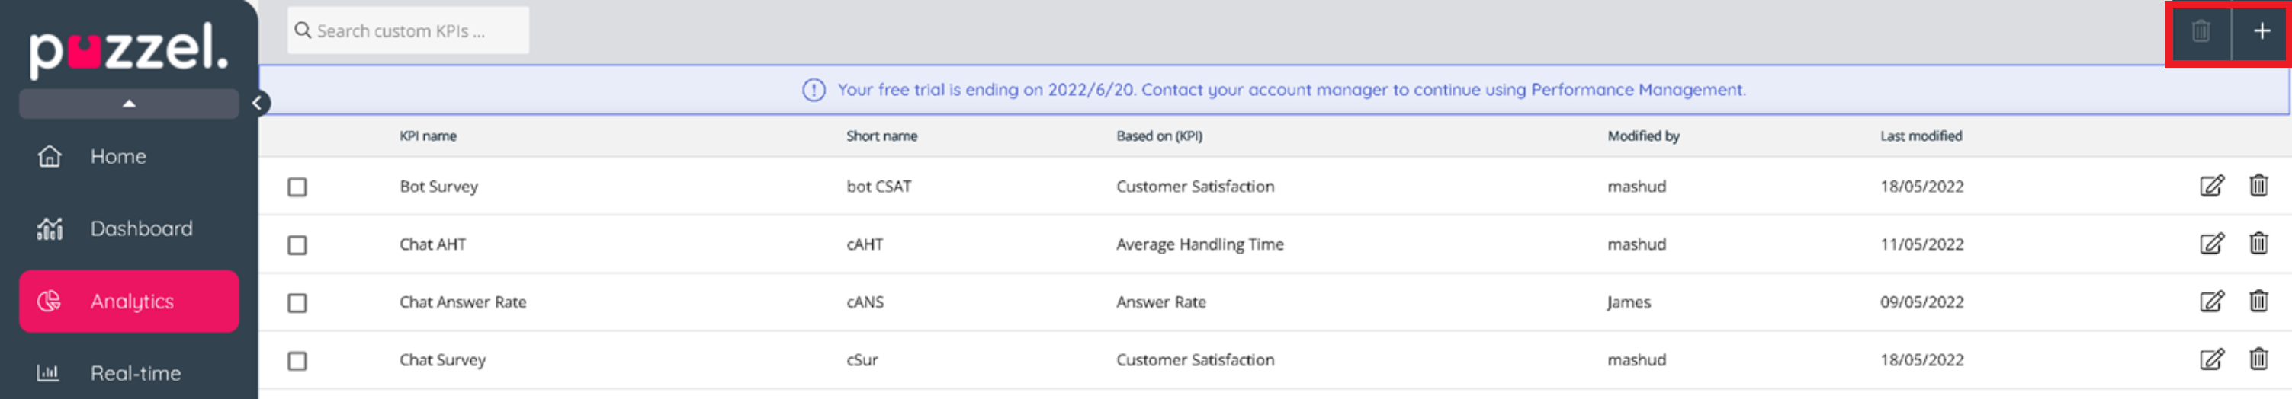Delete the Bot Survey KPI row
2292x399 pixels.
(x=2258, y=186)
